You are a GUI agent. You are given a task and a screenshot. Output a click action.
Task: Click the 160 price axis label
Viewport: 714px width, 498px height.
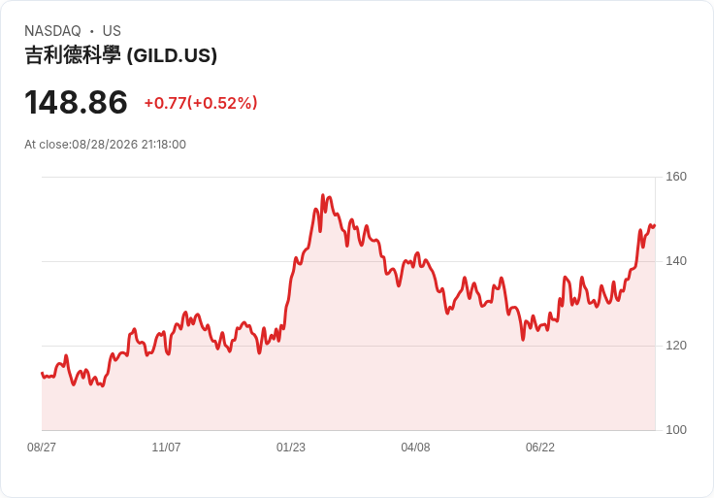[676, 177]
